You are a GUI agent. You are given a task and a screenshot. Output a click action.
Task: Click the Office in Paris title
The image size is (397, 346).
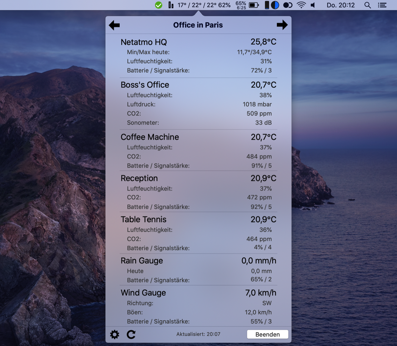click(x=198, y=25)
